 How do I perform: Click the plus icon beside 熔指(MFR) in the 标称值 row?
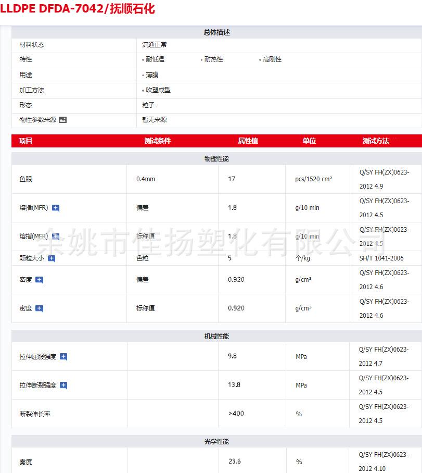[x=56, y=236]
